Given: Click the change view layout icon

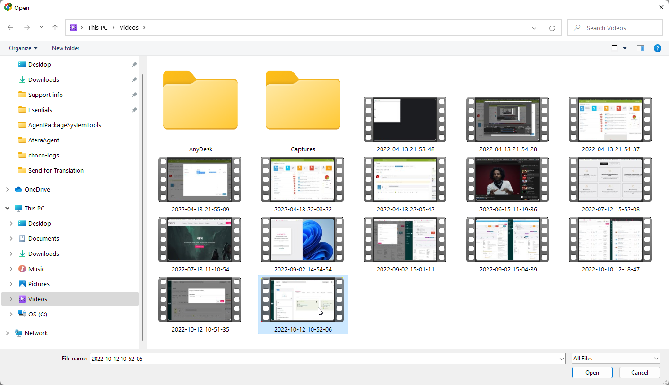Looking at the screenshot, I should tap(615, 48).
